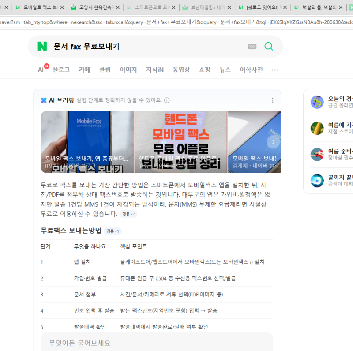Switch to the 어학사전 tab
The height and width of the screenshot is (351, 353).
251,70
